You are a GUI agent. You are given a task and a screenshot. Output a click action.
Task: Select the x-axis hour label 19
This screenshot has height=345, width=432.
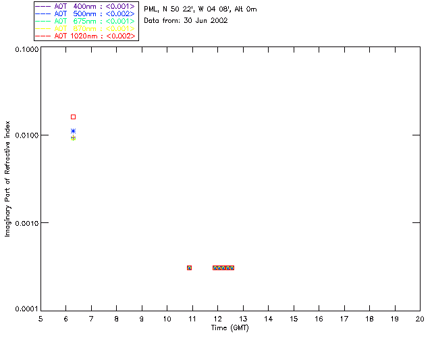[395, 319]
